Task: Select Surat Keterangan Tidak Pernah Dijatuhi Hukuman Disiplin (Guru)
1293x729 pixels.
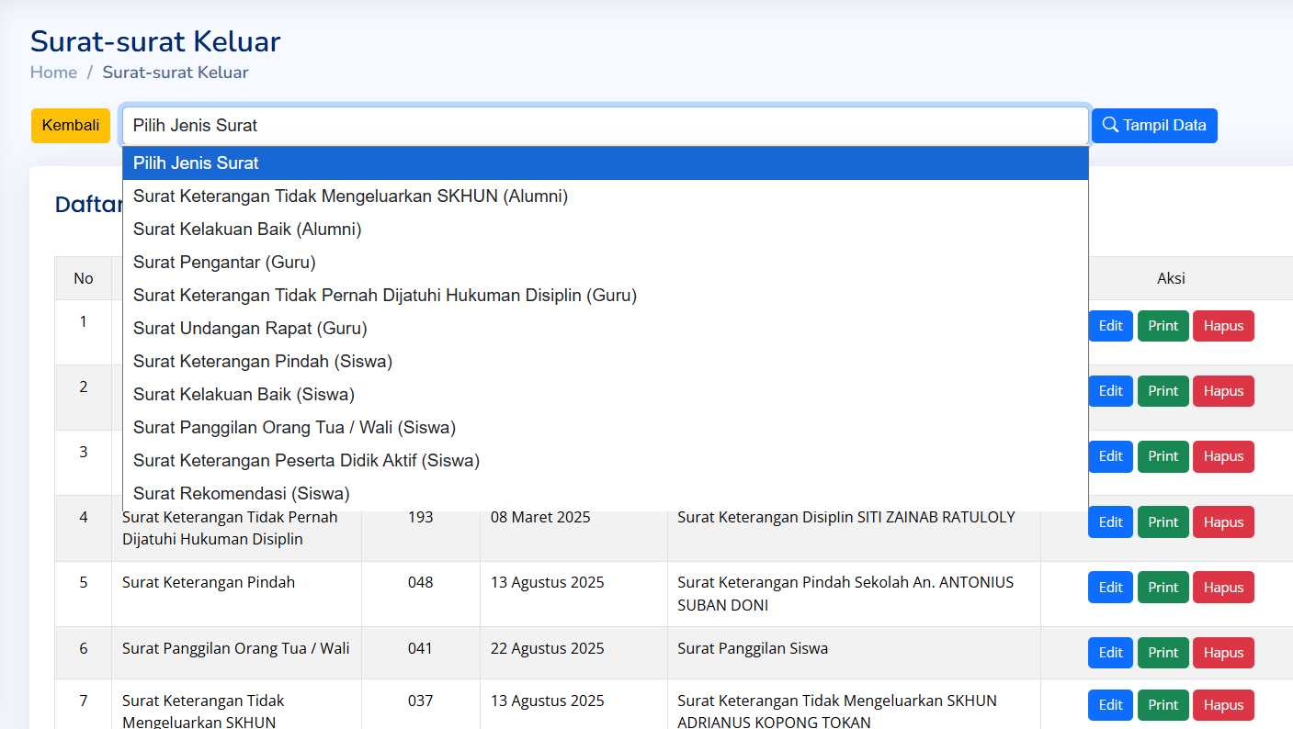Action: [x=384, y=296]
